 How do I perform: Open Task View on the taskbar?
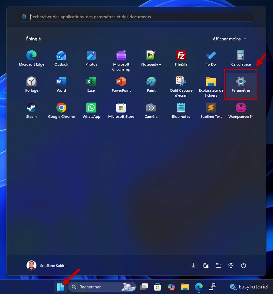144,287
